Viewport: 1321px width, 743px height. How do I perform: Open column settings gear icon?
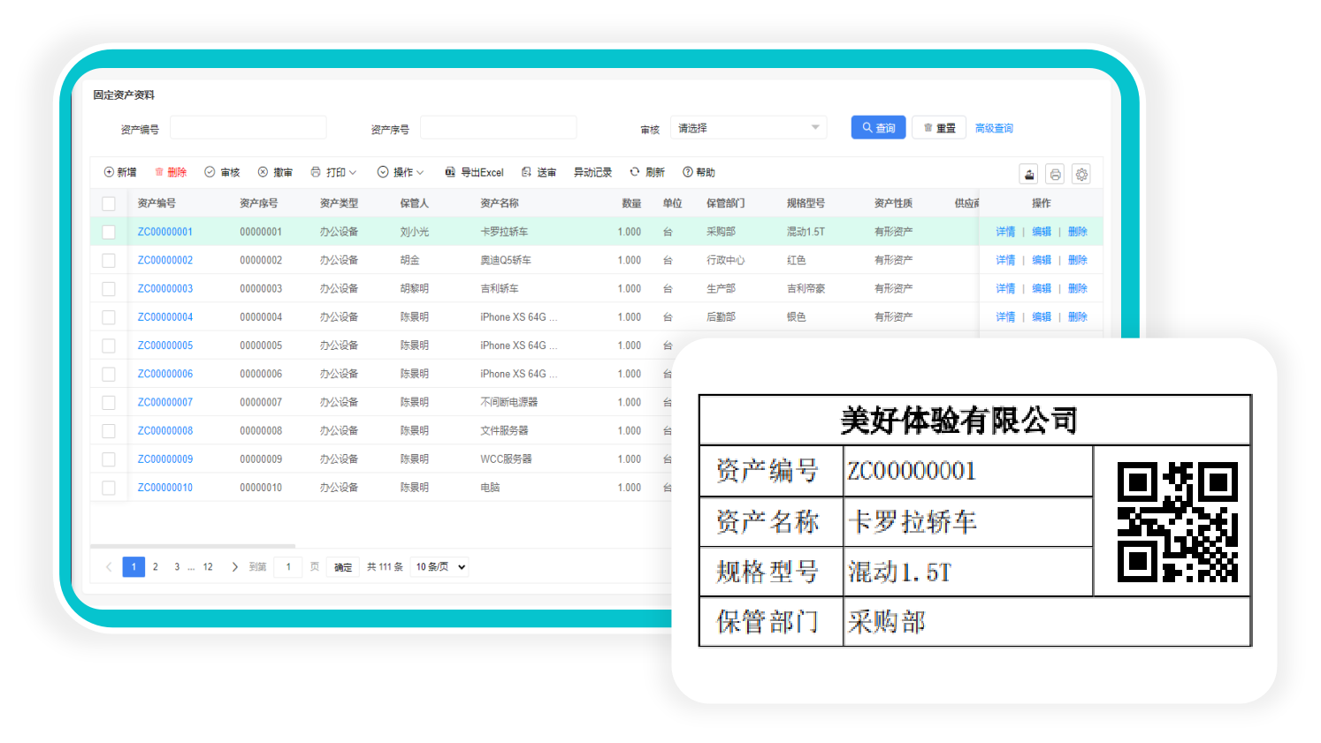pyautogui.click(x=1081, y=174)
